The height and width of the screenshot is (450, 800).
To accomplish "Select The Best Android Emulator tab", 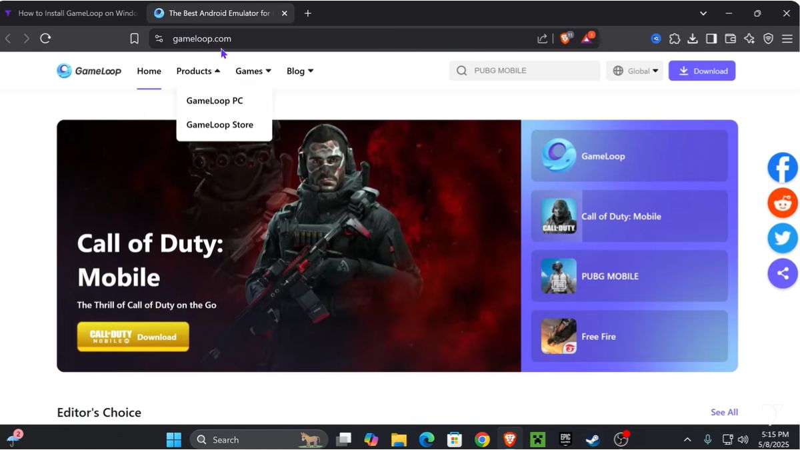I will tap(220, 13).
